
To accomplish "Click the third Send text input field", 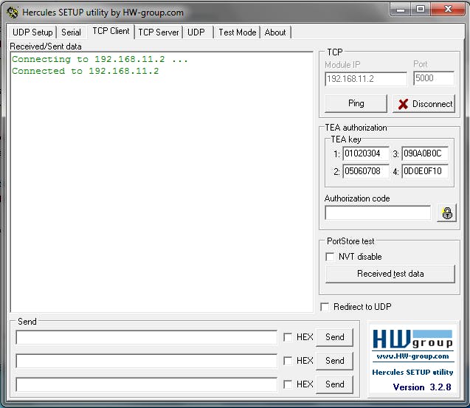I will pos(146,384).
